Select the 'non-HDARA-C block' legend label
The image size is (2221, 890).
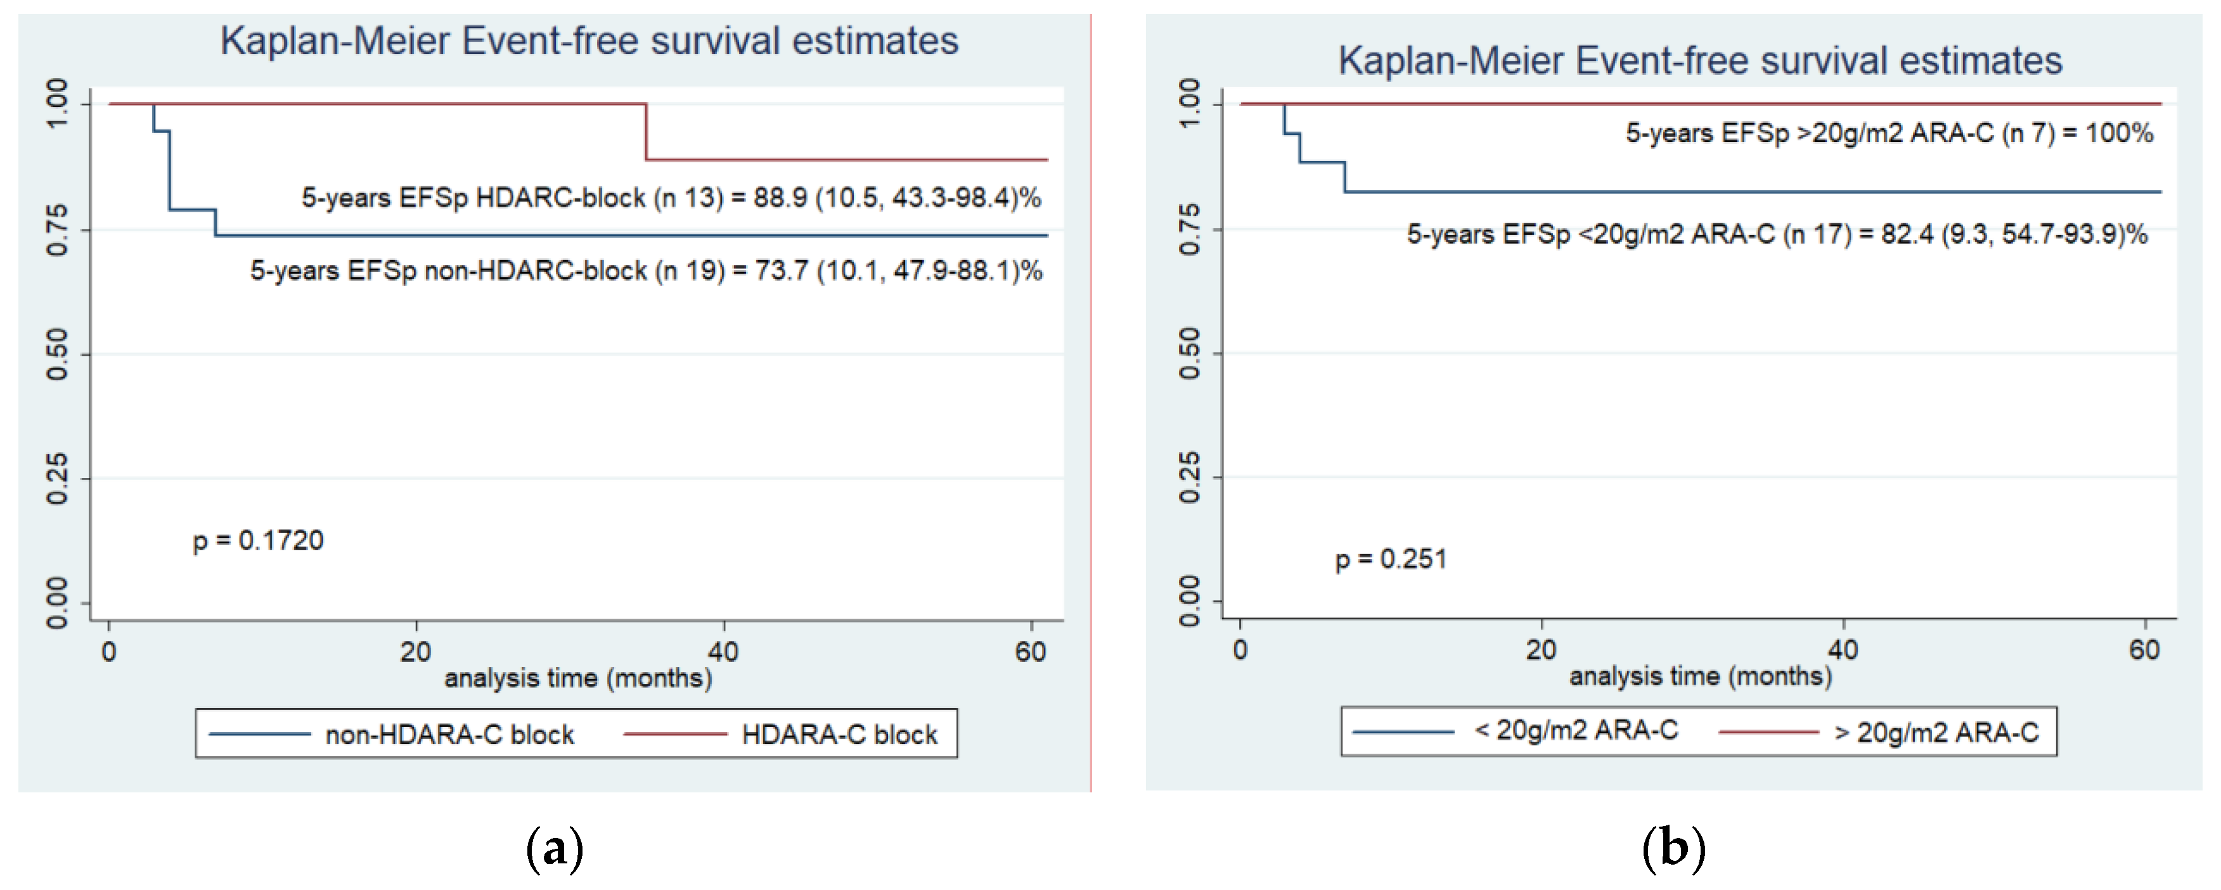(449, 735)
